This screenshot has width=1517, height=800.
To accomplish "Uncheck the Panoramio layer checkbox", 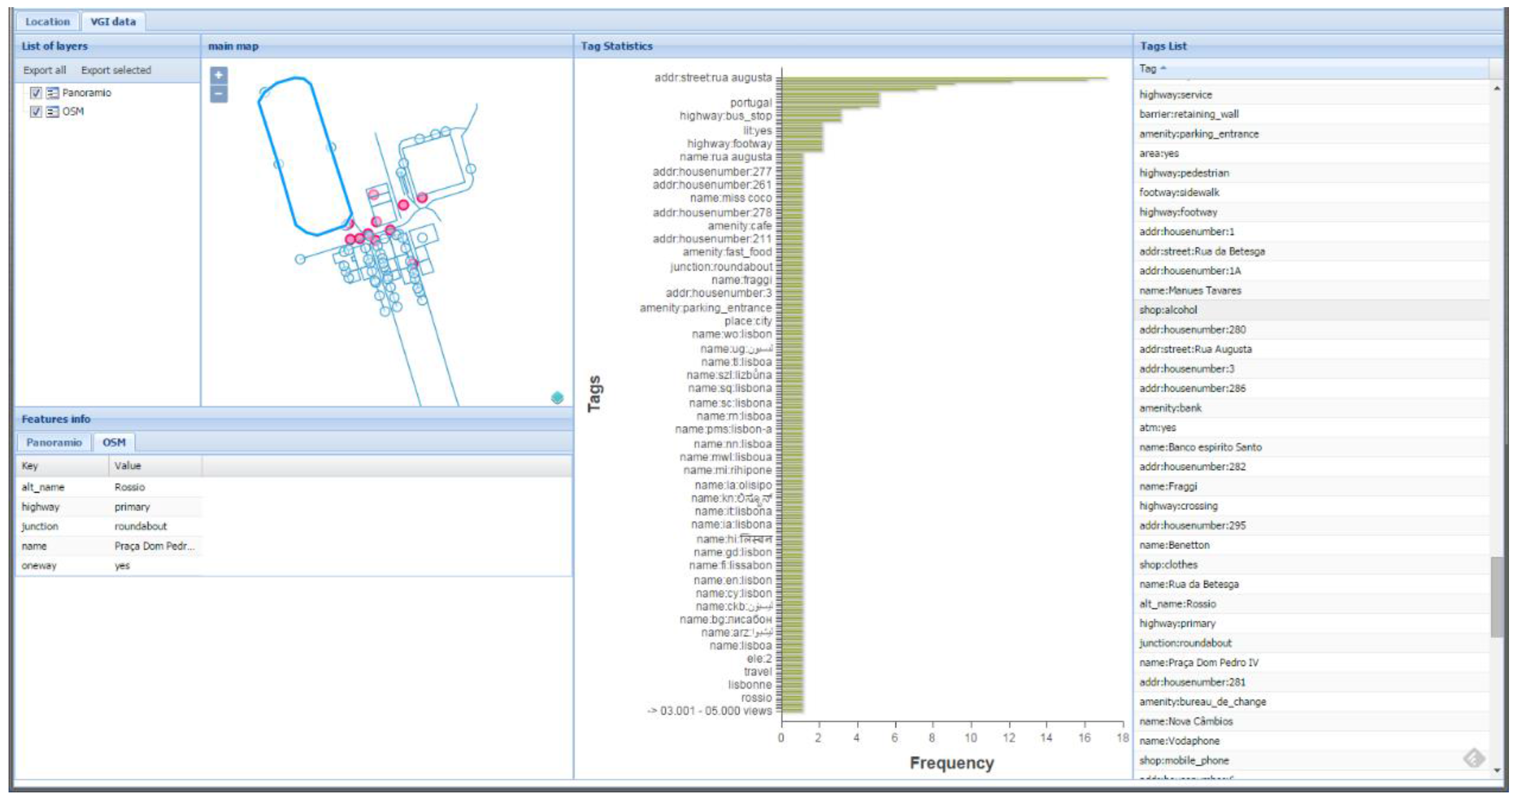I will pos(36,93).
